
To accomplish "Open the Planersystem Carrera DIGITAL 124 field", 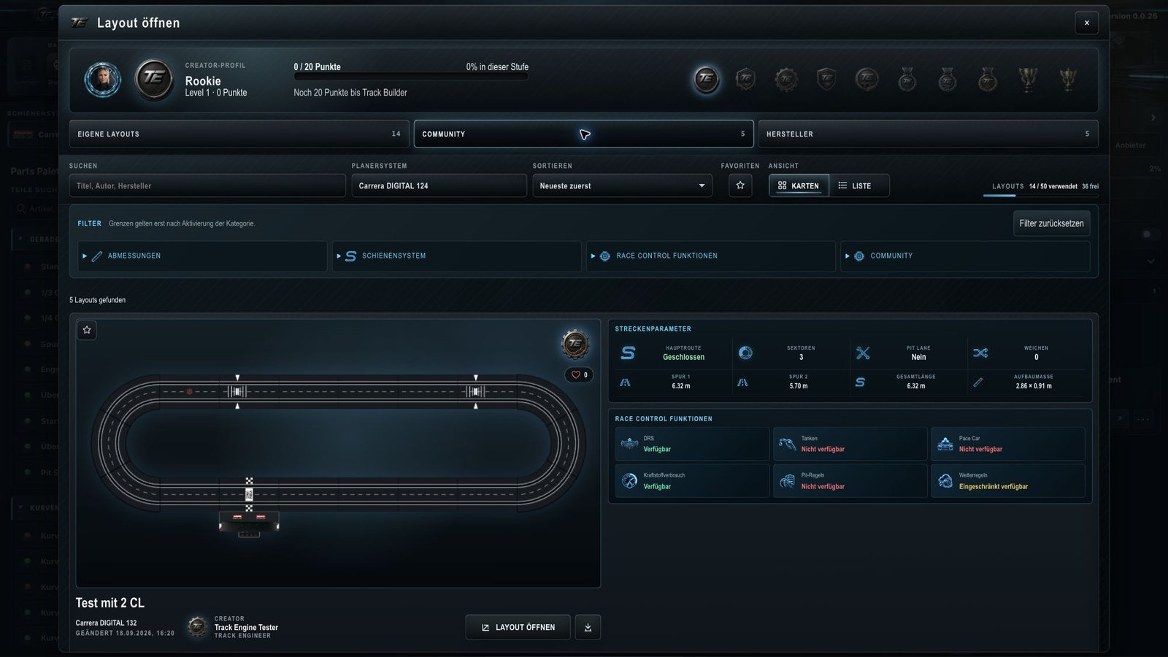I will [x=439, y=185].
